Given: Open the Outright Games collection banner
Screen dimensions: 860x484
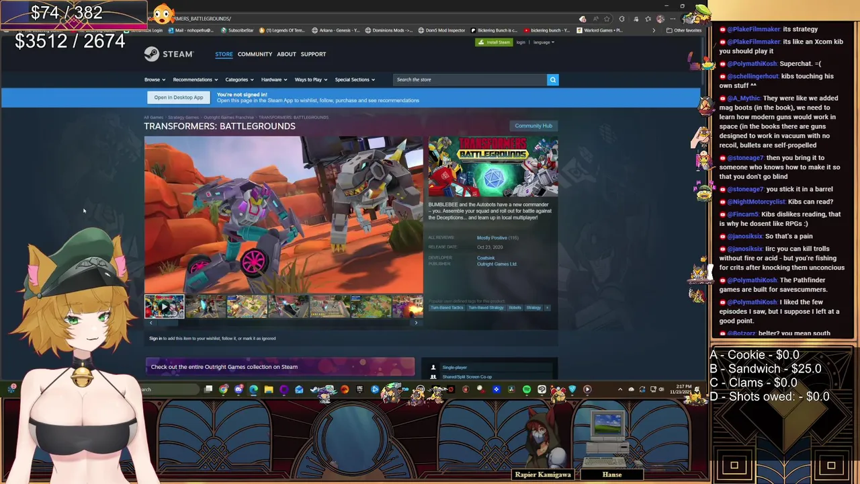Looking at the screenshot, I should (280, 367).
